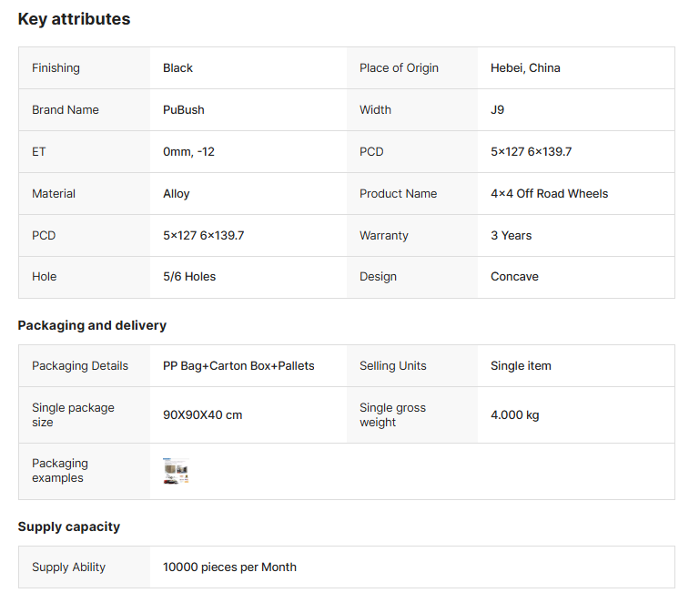Select the Alloy material value
The width and height of the screenshot is (699, 603).
177,194
